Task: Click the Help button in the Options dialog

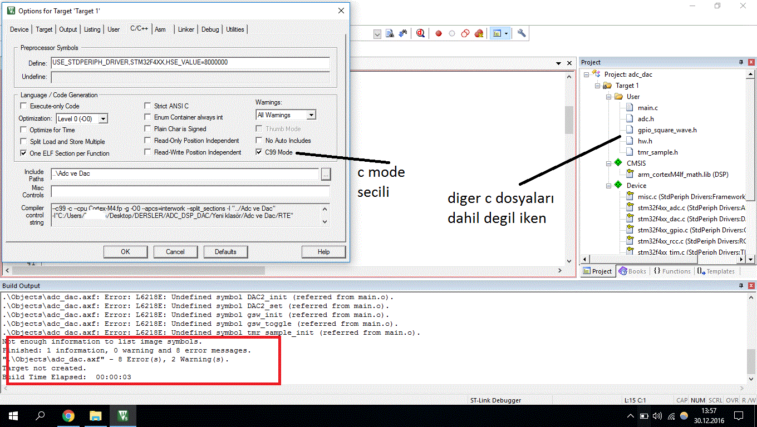Action: coord(324,252)
